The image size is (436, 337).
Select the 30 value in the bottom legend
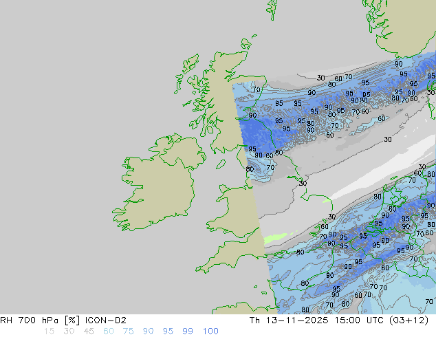69,331
